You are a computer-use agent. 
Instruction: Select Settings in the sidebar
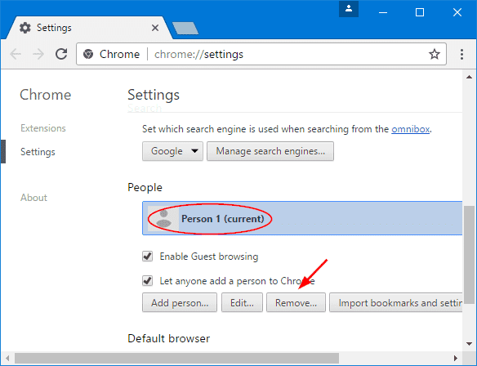coord(38,152)
